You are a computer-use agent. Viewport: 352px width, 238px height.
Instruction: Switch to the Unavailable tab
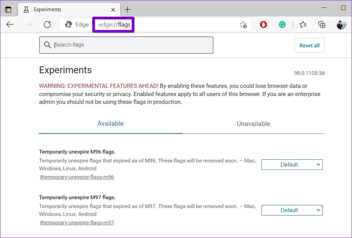tap(253, 124)
